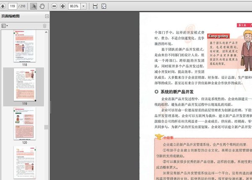Click the Easy-going callout label
252x180 pixels.
pos(218,36)
